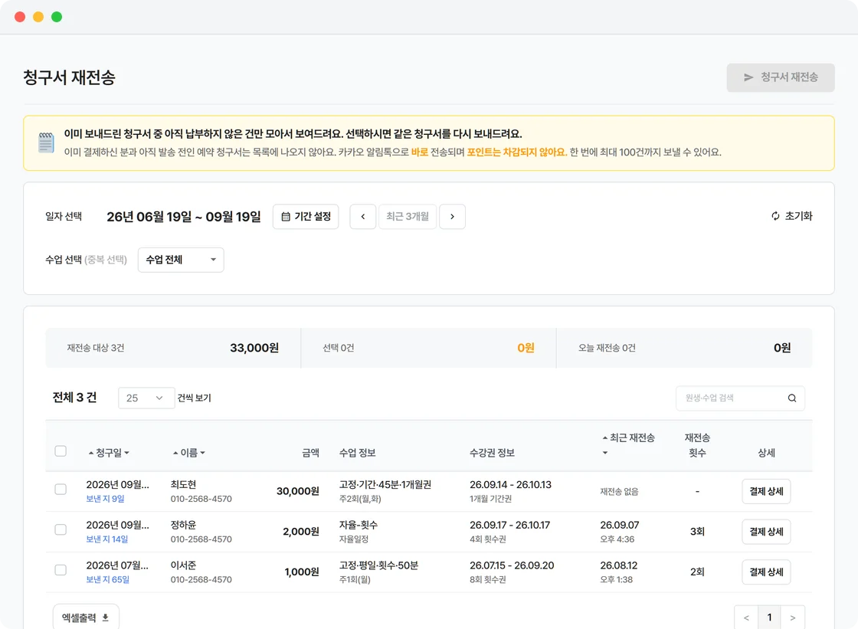858x629 pixels.
Task: Go to previous period with left chevron
Action: coord(363,217)
